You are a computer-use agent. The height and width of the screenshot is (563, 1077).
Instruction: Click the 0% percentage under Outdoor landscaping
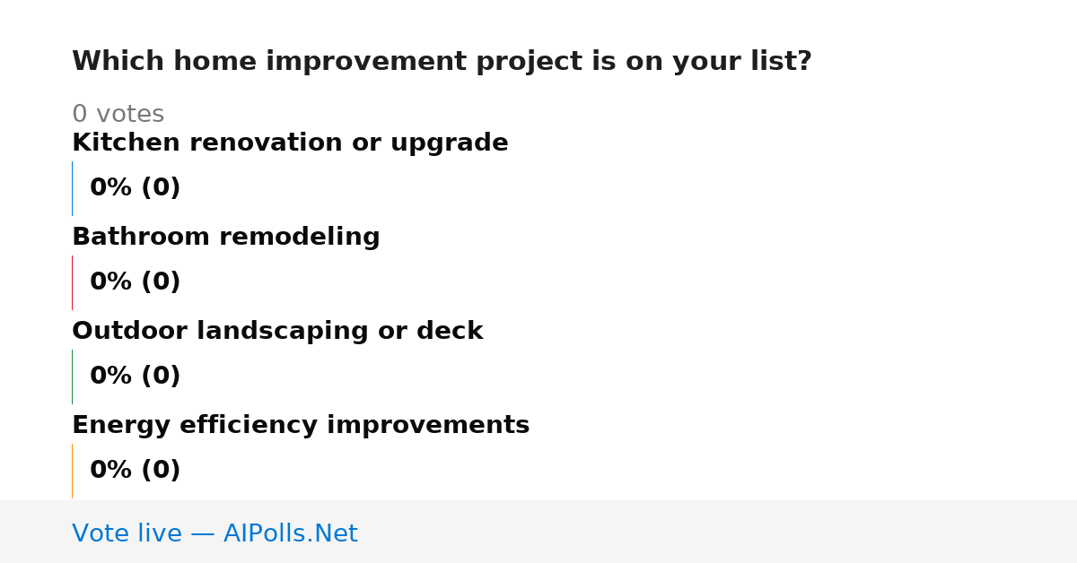[x=111, y=377]
